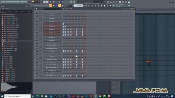Select the ALL browser tab
Screen dimensions: 175x98
click(3, 11)
